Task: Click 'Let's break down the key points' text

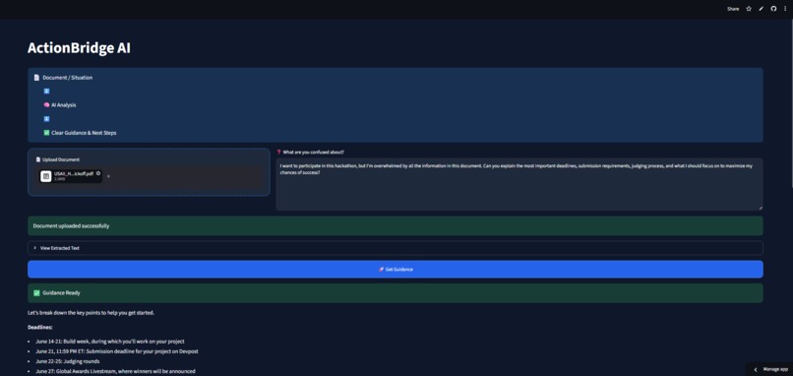Action: tap(91, 313)
